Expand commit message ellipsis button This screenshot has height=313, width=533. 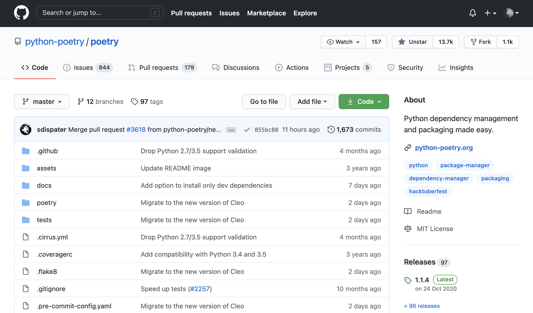(231, 130)
